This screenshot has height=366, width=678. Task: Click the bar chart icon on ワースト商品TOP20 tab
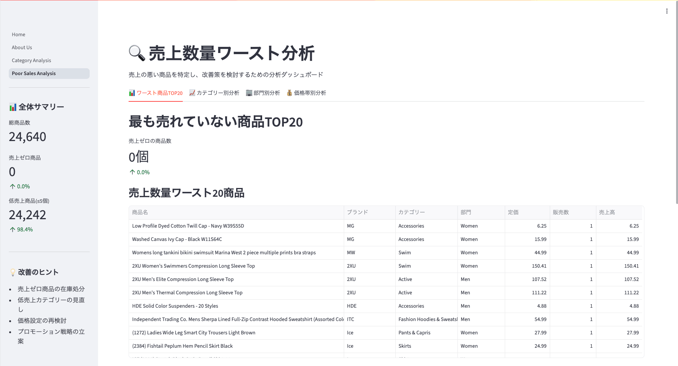[132, 93]
